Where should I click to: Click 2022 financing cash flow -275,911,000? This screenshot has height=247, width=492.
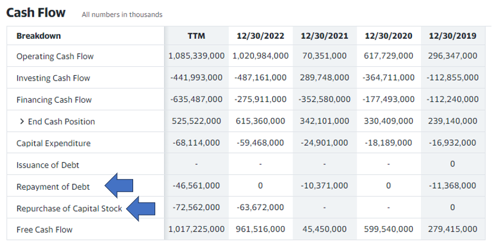(x=260, y=100)
